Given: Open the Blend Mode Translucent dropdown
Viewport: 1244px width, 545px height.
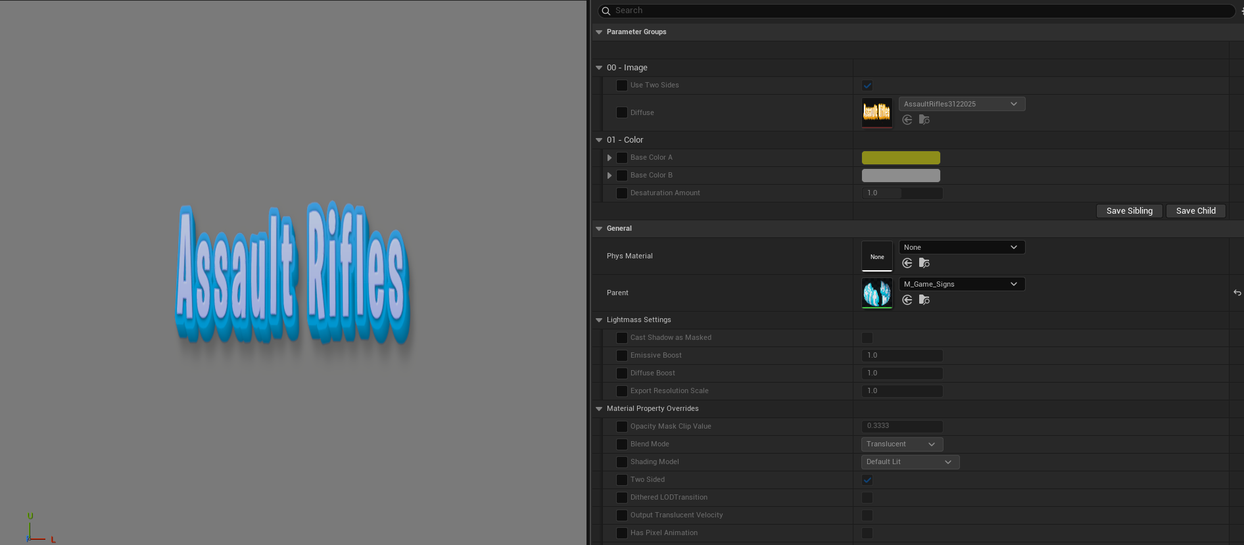Looking at the screenshot, I should click(901, 444).
